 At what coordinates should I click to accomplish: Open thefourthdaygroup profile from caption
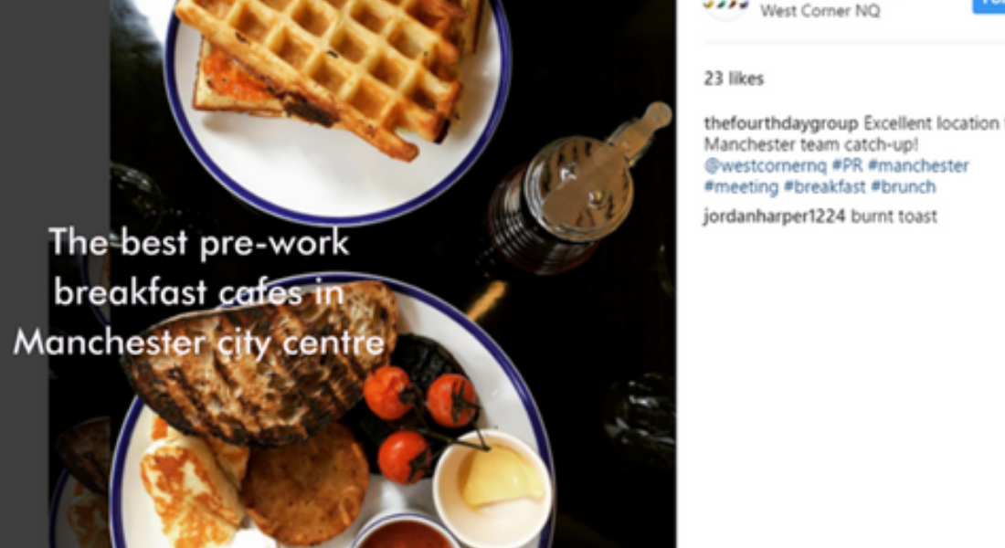click(780, 123)
